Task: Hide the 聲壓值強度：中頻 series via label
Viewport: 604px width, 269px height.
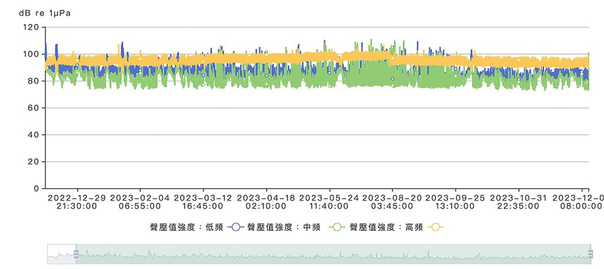Action: click(x=284, y=227)
